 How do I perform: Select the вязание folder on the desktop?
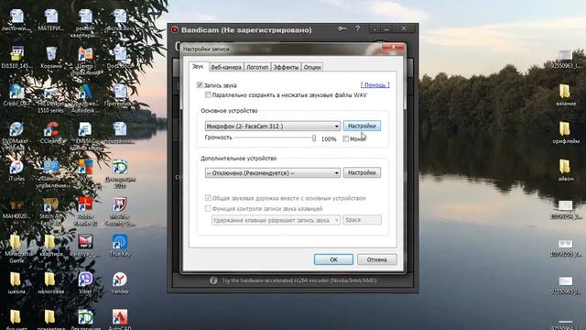[566, 94]
